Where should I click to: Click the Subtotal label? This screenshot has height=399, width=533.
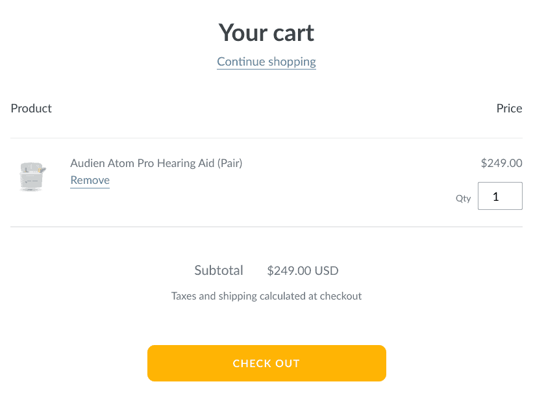(219, 270)
